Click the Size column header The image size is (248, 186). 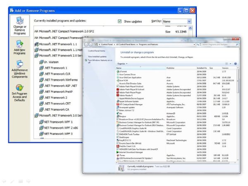point(212,68)
